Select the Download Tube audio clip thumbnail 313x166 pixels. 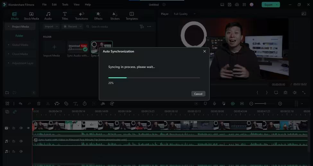(x=78, y=47)
